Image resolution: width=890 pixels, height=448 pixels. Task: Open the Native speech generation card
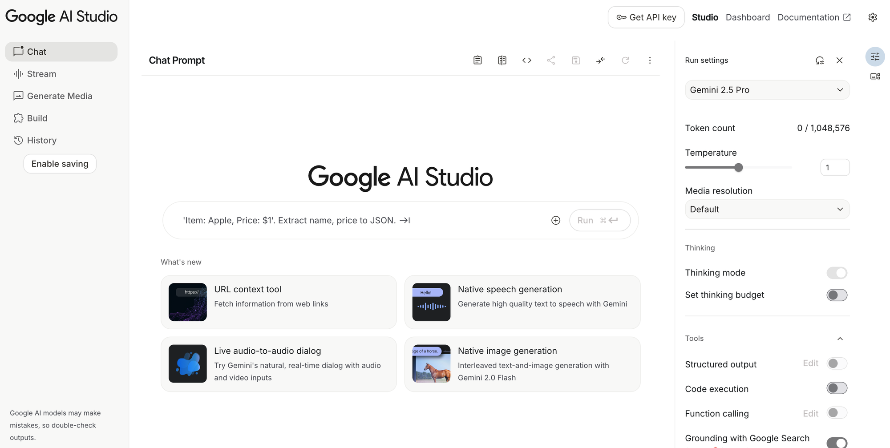pyautogui.click(x=522, y=302)
